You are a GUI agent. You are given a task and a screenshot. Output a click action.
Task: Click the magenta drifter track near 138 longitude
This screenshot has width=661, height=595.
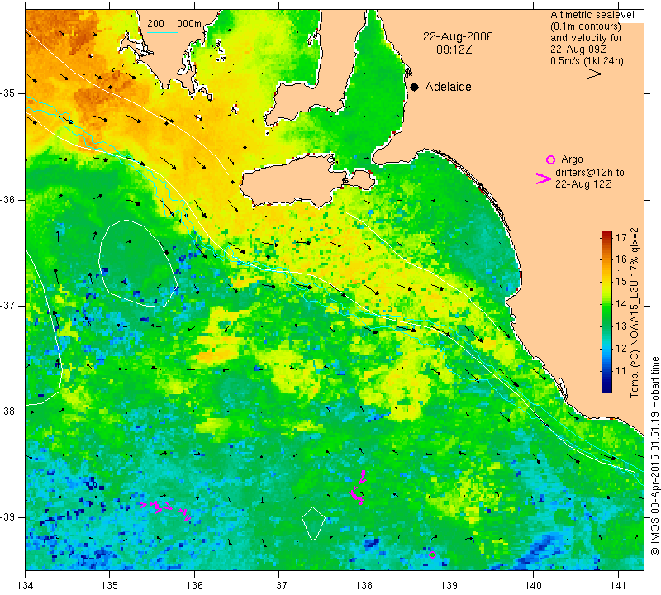[x=358, y=486]
